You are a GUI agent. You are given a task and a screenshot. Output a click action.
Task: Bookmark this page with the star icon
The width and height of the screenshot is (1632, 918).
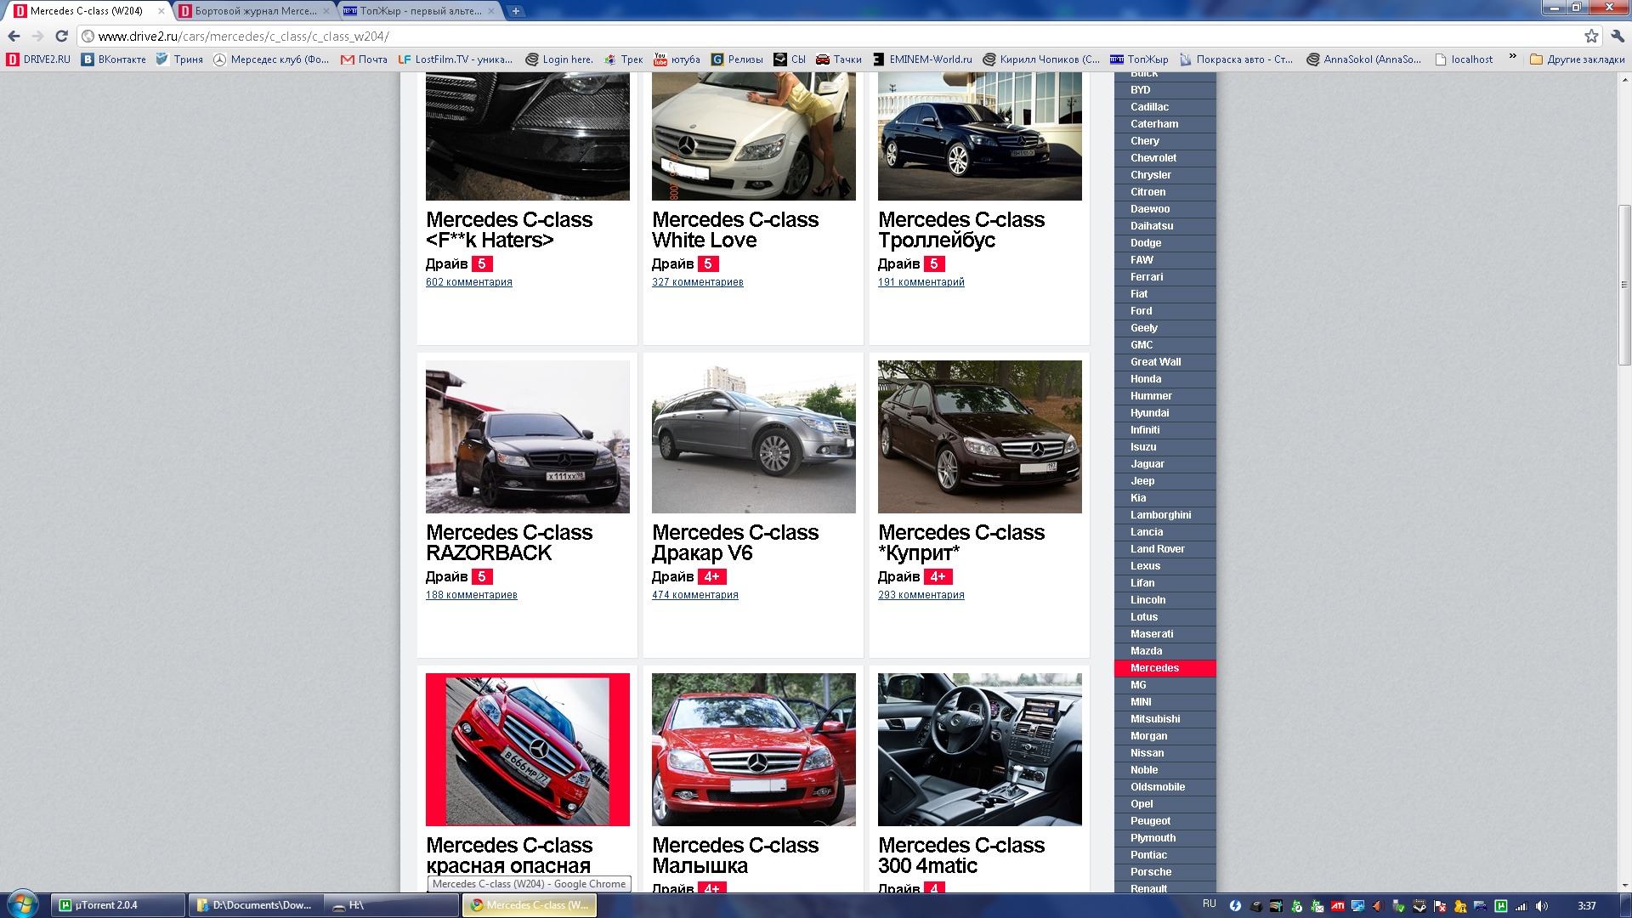1591,37
